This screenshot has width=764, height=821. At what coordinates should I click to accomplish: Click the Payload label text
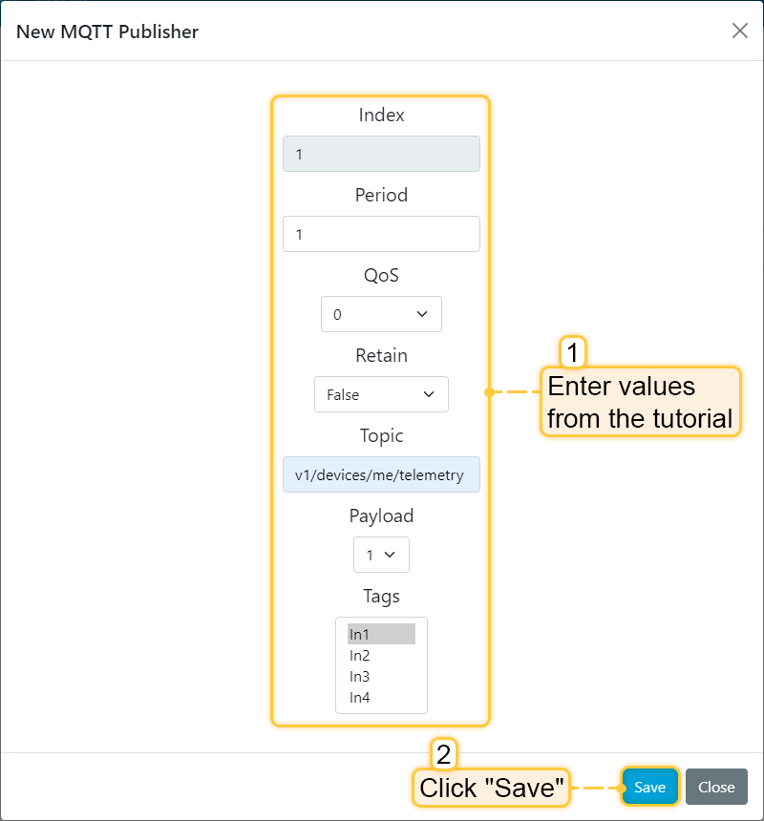[381, 516]
